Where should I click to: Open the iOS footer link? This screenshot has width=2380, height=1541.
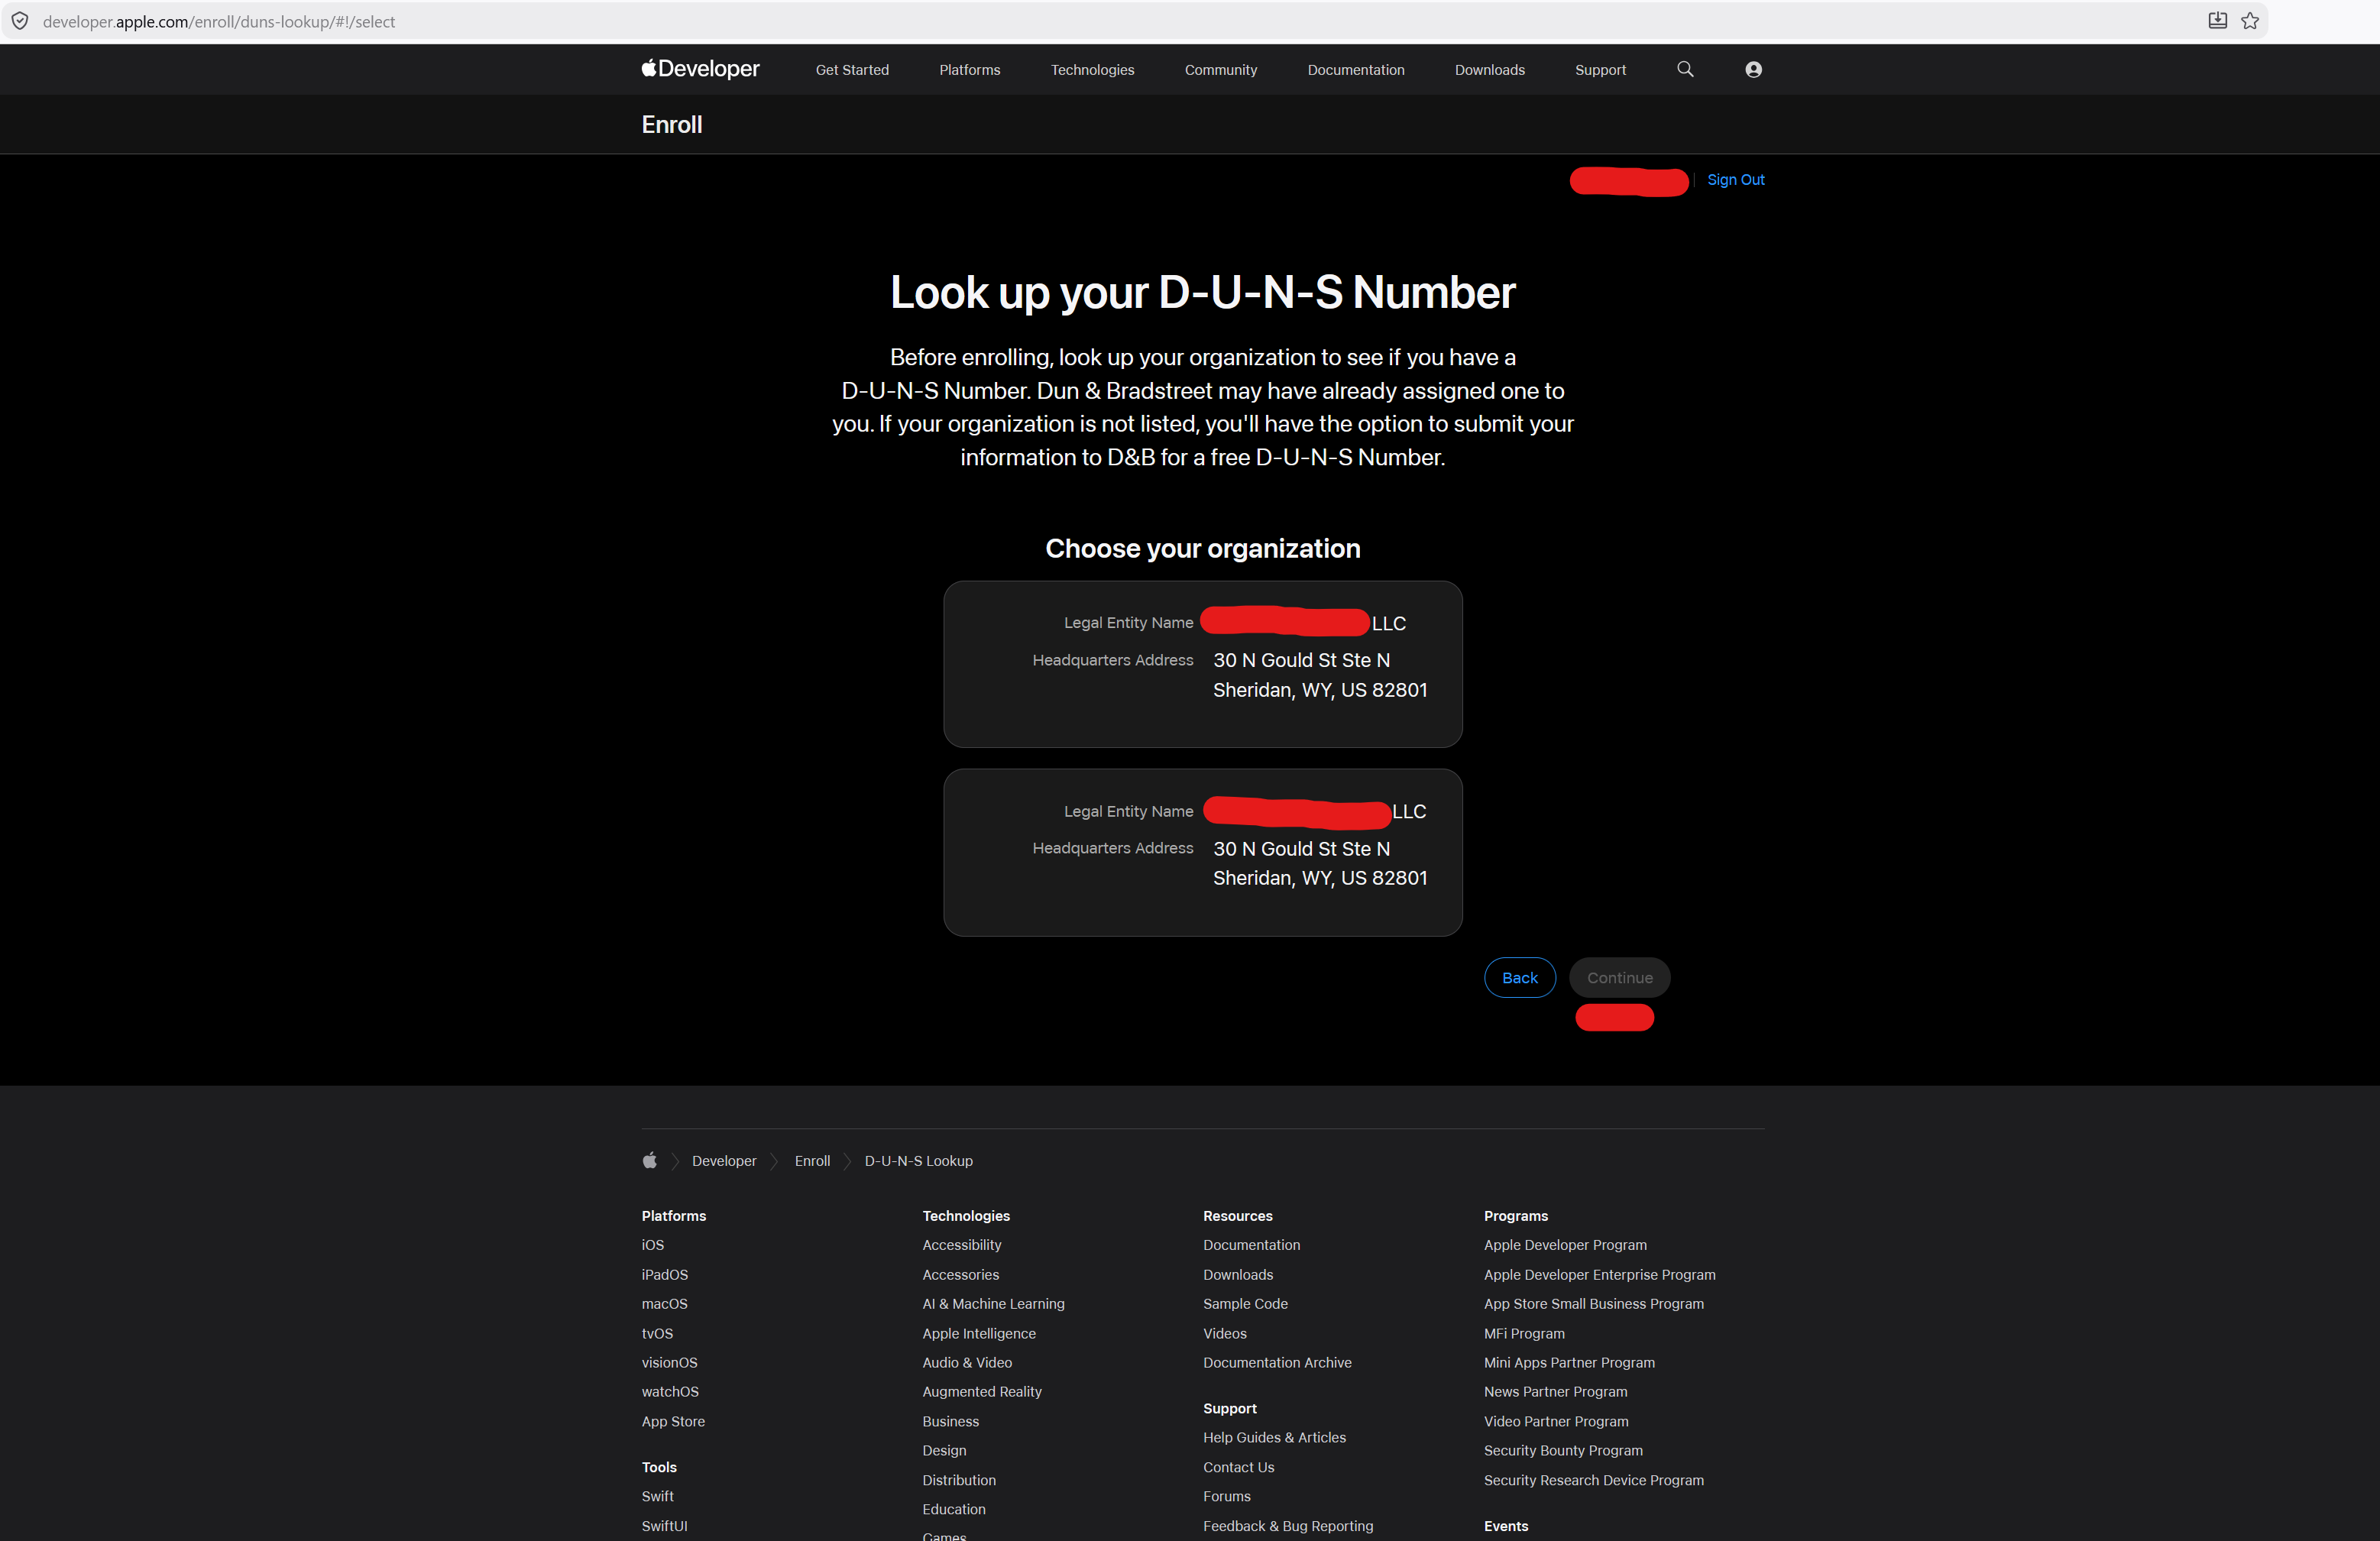point(653,1245)
